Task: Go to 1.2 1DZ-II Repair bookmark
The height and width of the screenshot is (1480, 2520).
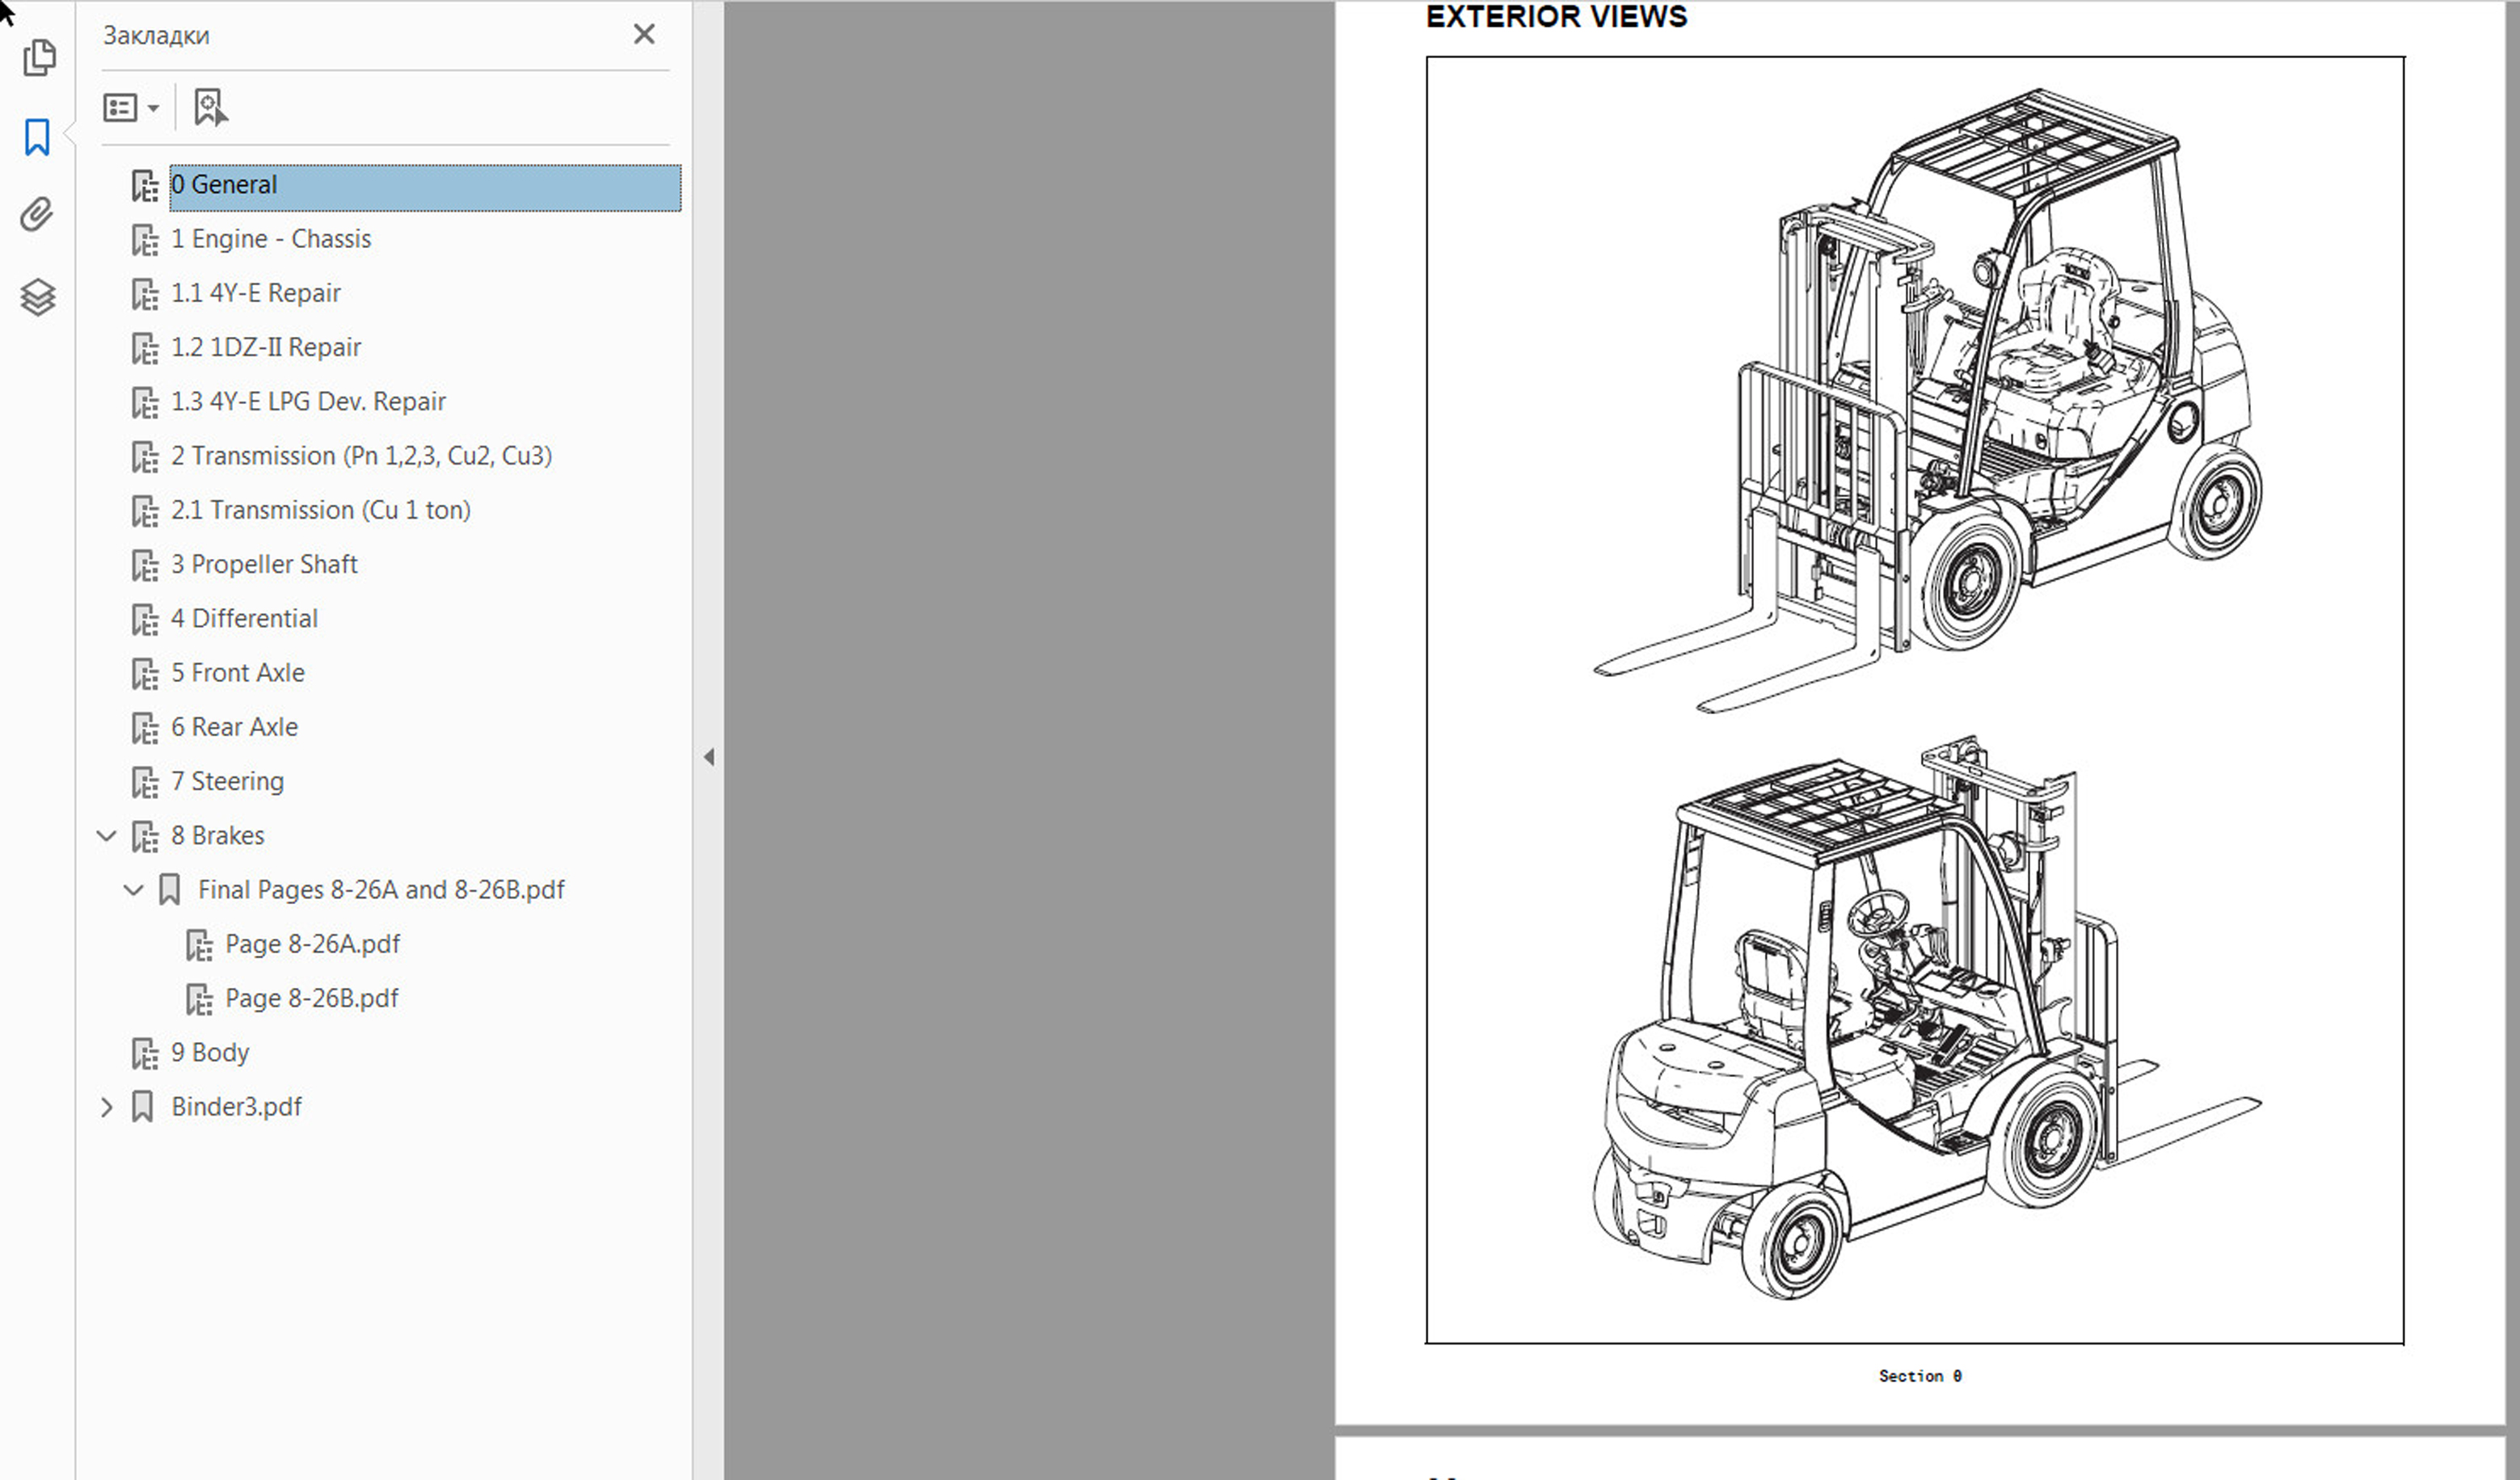Action: [266, 347]
